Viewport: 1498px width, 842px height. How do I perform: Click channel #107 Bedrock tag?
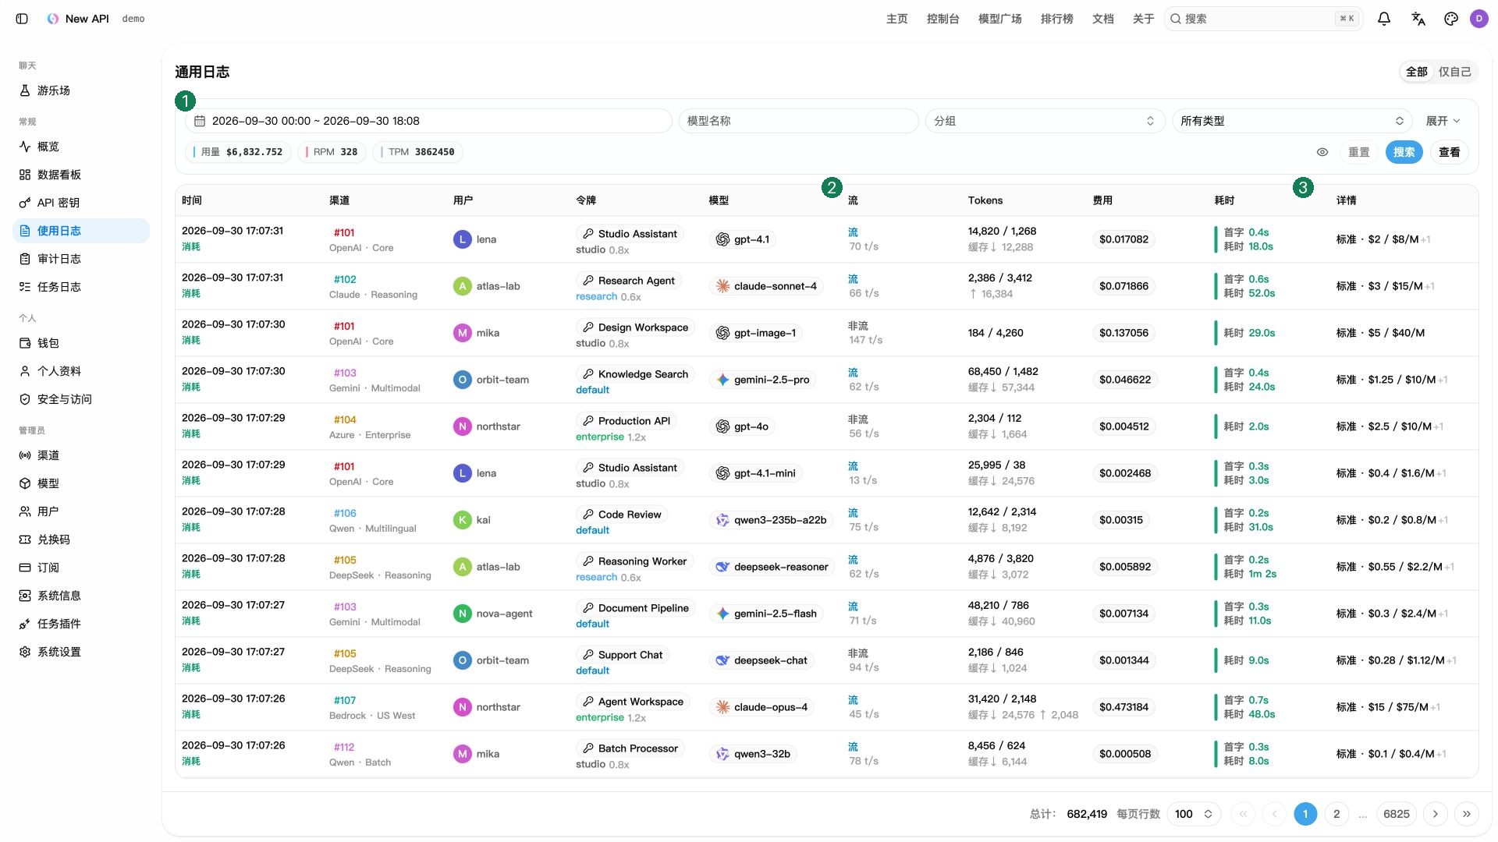tap(345, 700)
